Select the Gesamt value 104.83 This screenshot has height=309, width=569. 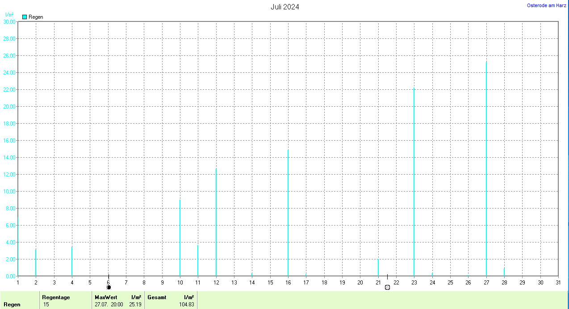click(x=186, y=305)
